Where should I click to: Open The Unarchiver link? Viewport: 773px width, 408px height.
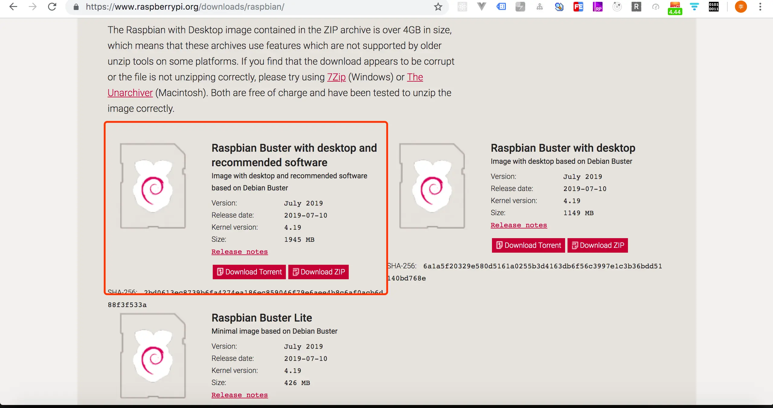click(130, 93)
